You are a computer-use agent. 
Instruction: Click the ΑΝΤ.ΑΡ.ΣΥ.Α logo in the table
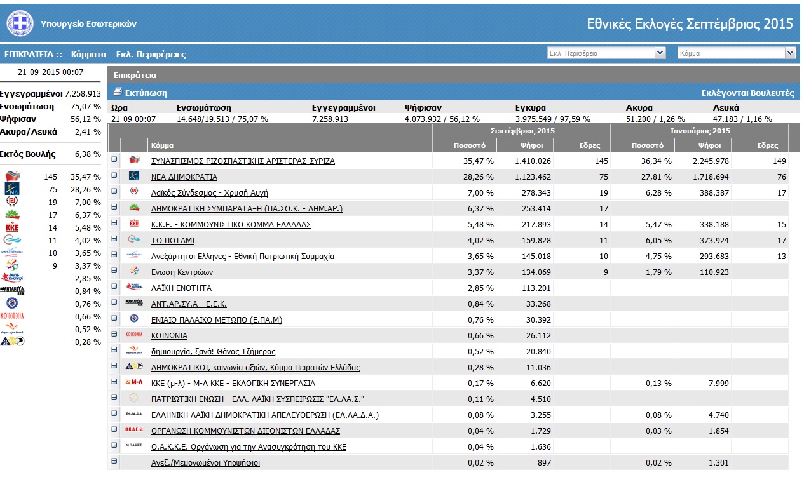pos(134,302)
